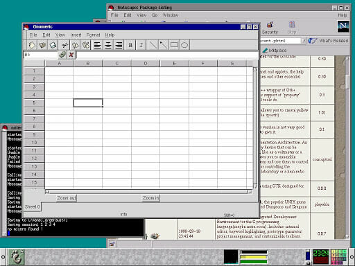
Task: Select row 1 header
Action: tap(34, 71)
